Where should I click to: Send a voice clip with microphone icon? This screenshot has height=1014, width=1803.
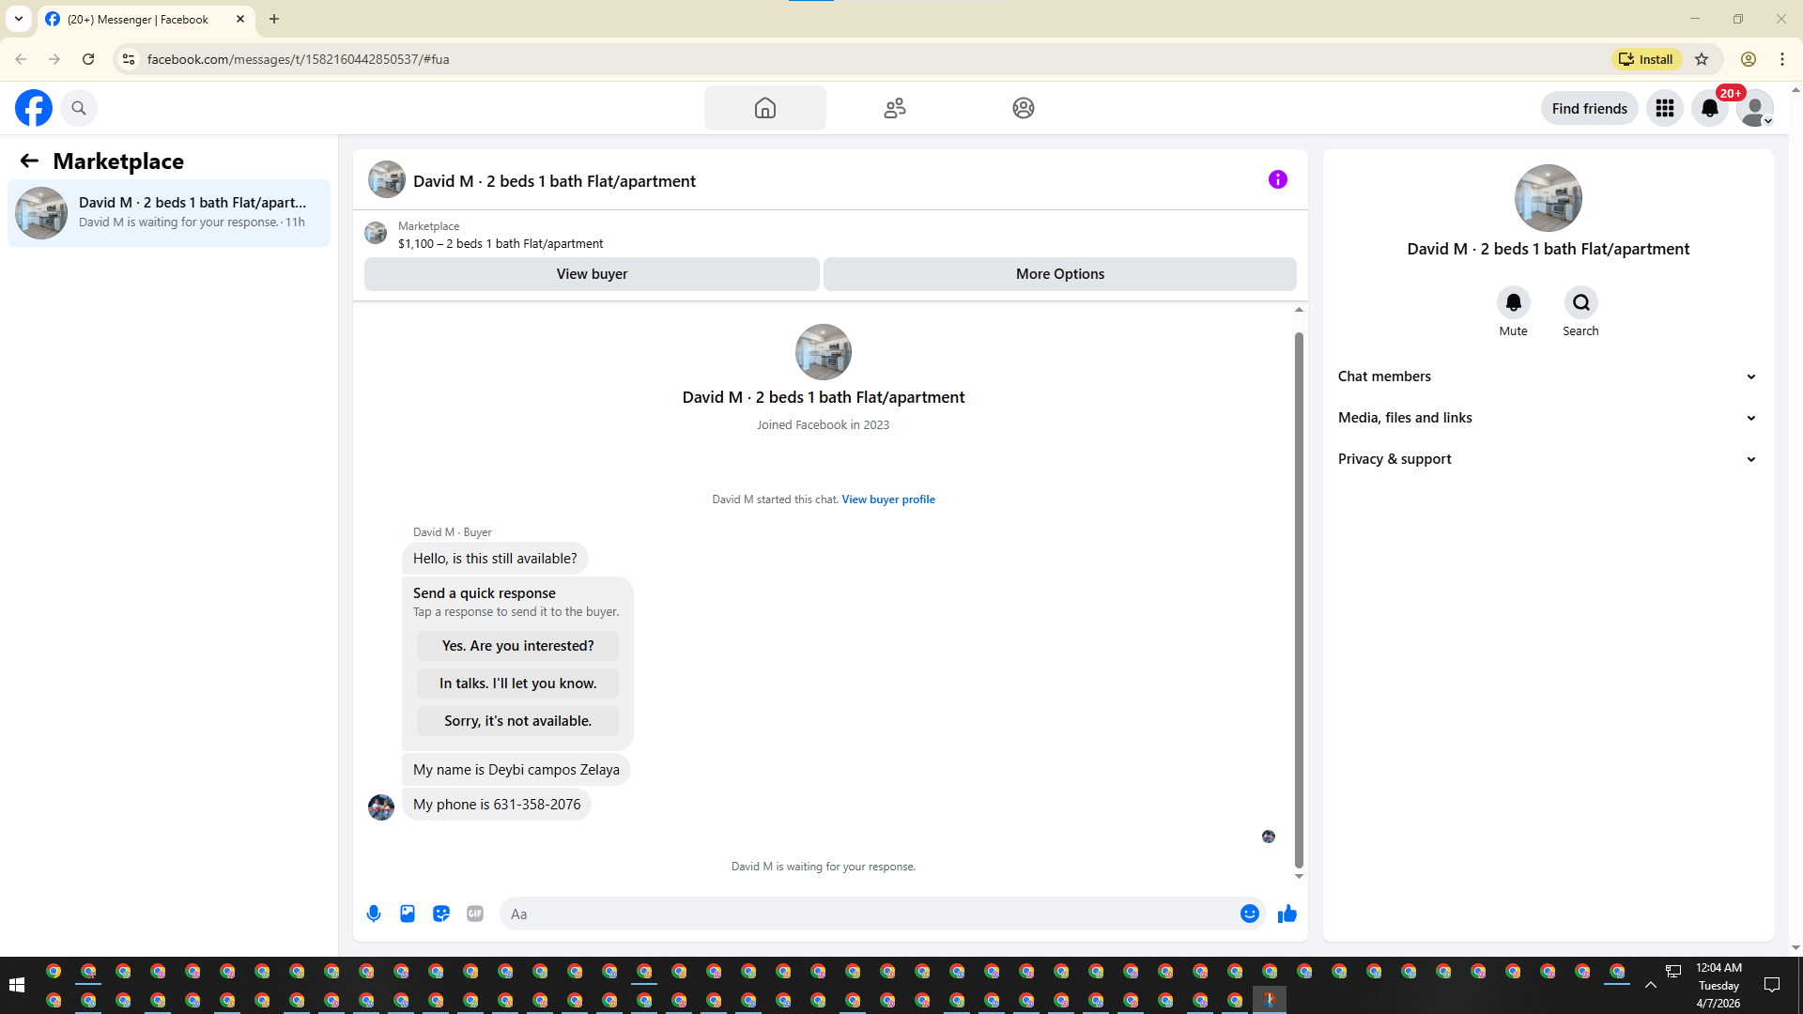(374, 914)
